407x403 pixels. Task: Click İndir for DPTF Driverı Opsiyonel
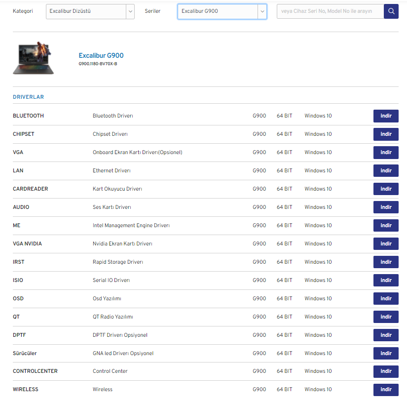pos(386,335)
